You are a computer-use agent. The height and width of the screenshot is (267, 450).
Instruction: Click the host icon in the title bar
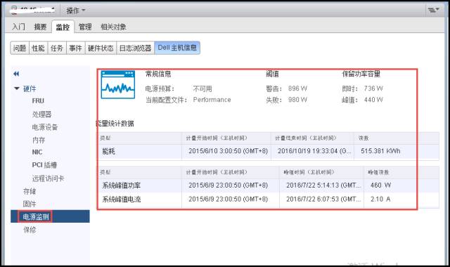pos(14,10)
